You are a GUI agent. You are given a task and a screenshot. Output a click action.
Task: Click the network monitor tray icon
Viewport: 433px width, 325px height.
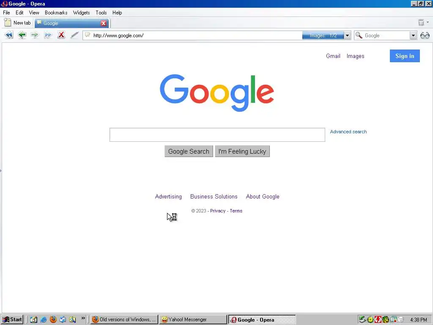(394, 320)
